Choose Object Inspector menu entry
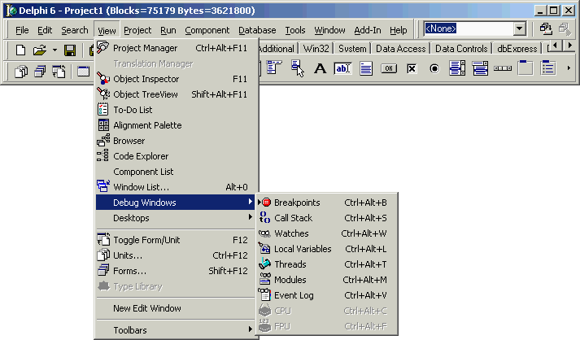Image resolution: width=580 pixels, height=340 pixels. (x=176, y=79)
